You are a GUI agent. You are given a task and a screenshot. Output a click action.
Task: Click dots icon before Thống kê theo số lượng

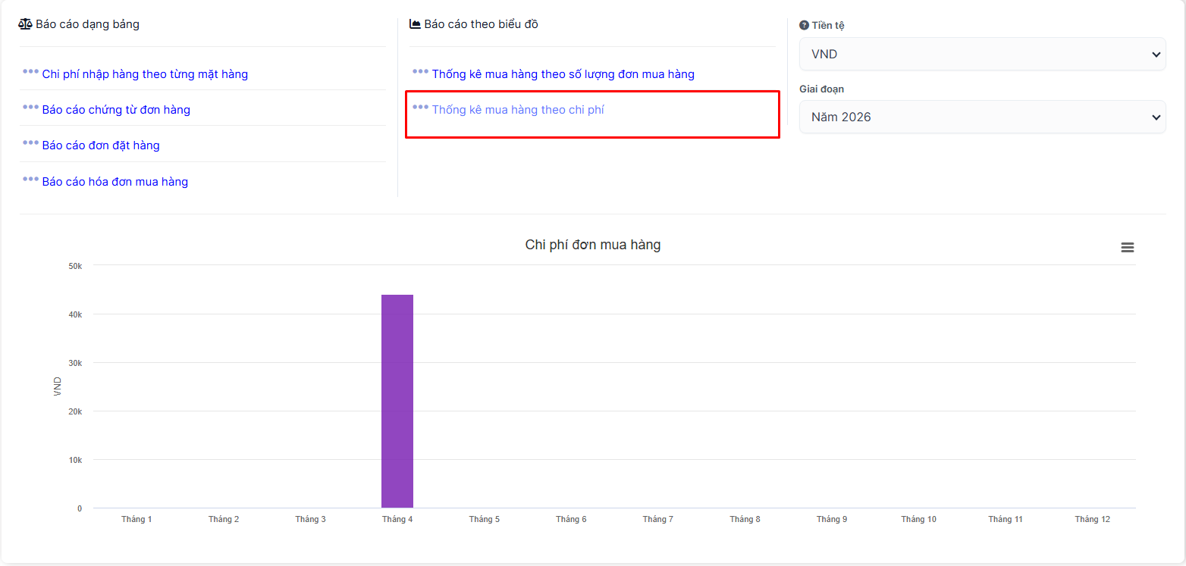[x=420, y=72]
